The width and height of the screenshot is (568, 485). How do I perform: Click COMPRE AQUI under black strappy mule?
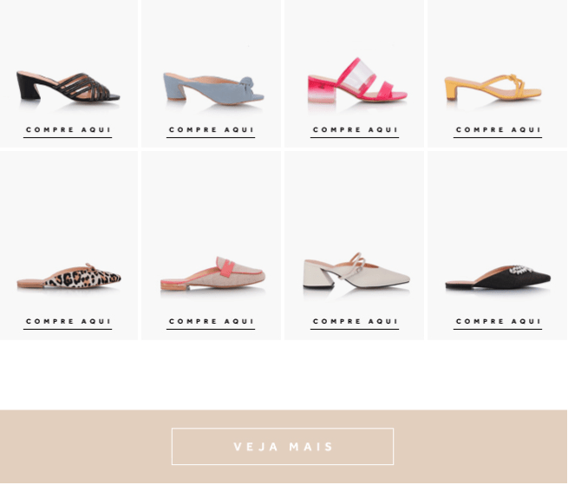(x=68, y=130)
